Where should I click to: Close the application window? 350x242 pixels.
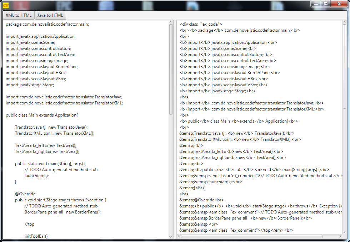click(x=339, y=4)
